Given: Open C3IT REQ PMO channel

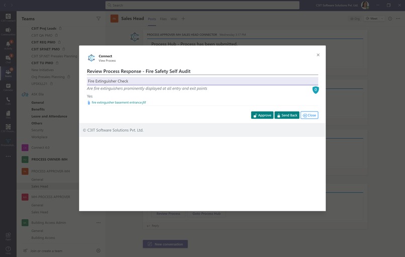Looking at the screenshot, I should (x=43, y=42).
